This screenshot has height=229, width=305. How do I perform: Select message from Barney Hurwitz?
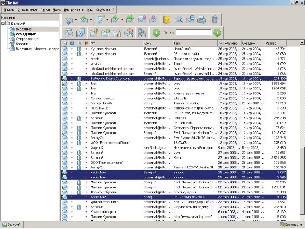click(x=174, y=103)
